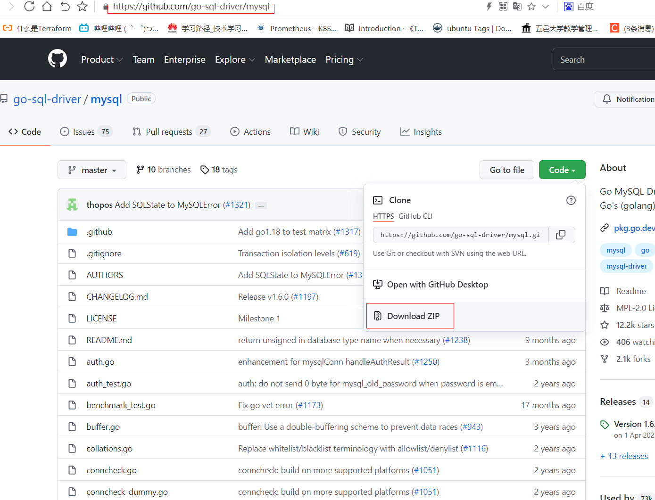Open the mysql repository name link

(x=106, y=99)
